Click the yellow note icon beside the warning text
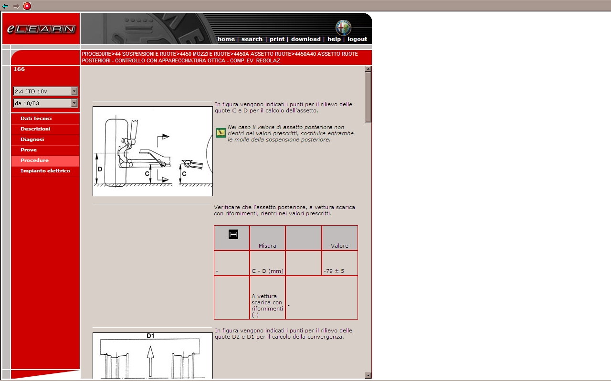Screen dimensions: 611x381 pos(221,133)
